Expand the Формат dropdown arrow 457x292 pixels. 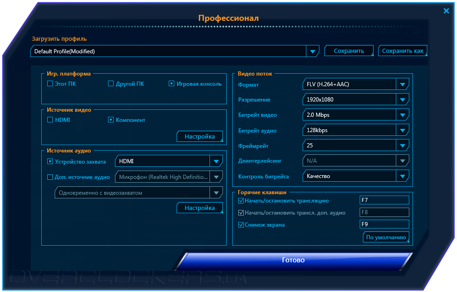click(402, 84)
